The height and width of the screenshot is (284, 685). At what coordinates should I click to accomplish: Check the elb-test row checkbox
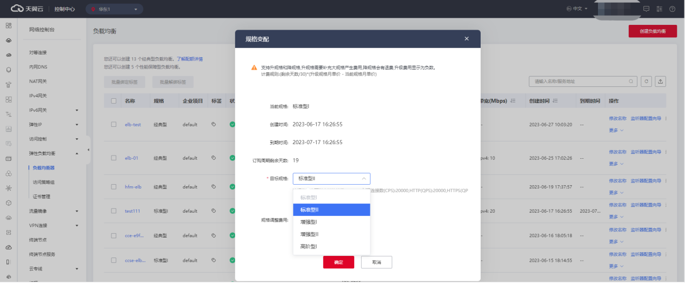114,124
